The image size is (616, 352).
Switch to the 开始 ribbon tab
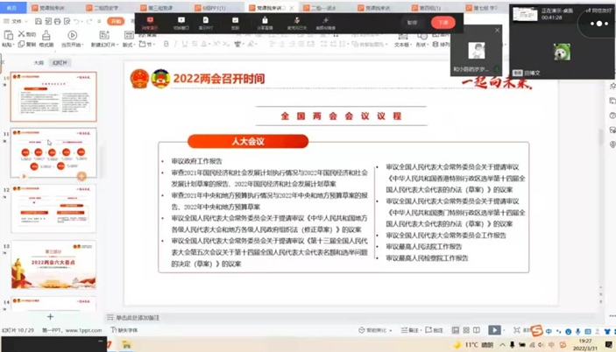click(114, 21)
